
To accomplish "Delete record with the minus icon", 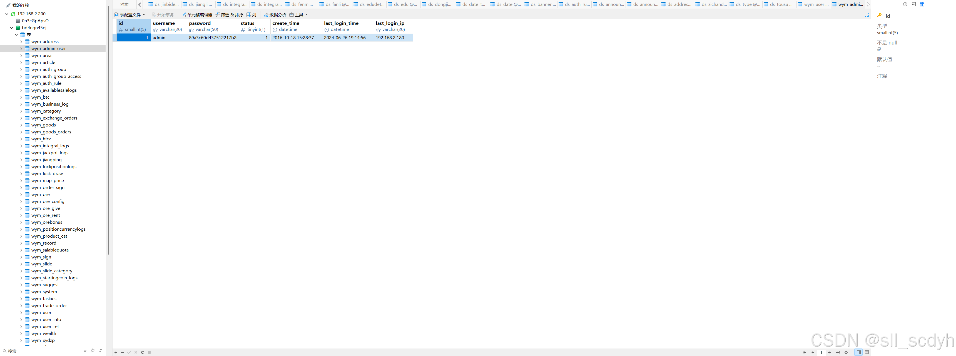I will pyautogui.click(x=123, y=352).
